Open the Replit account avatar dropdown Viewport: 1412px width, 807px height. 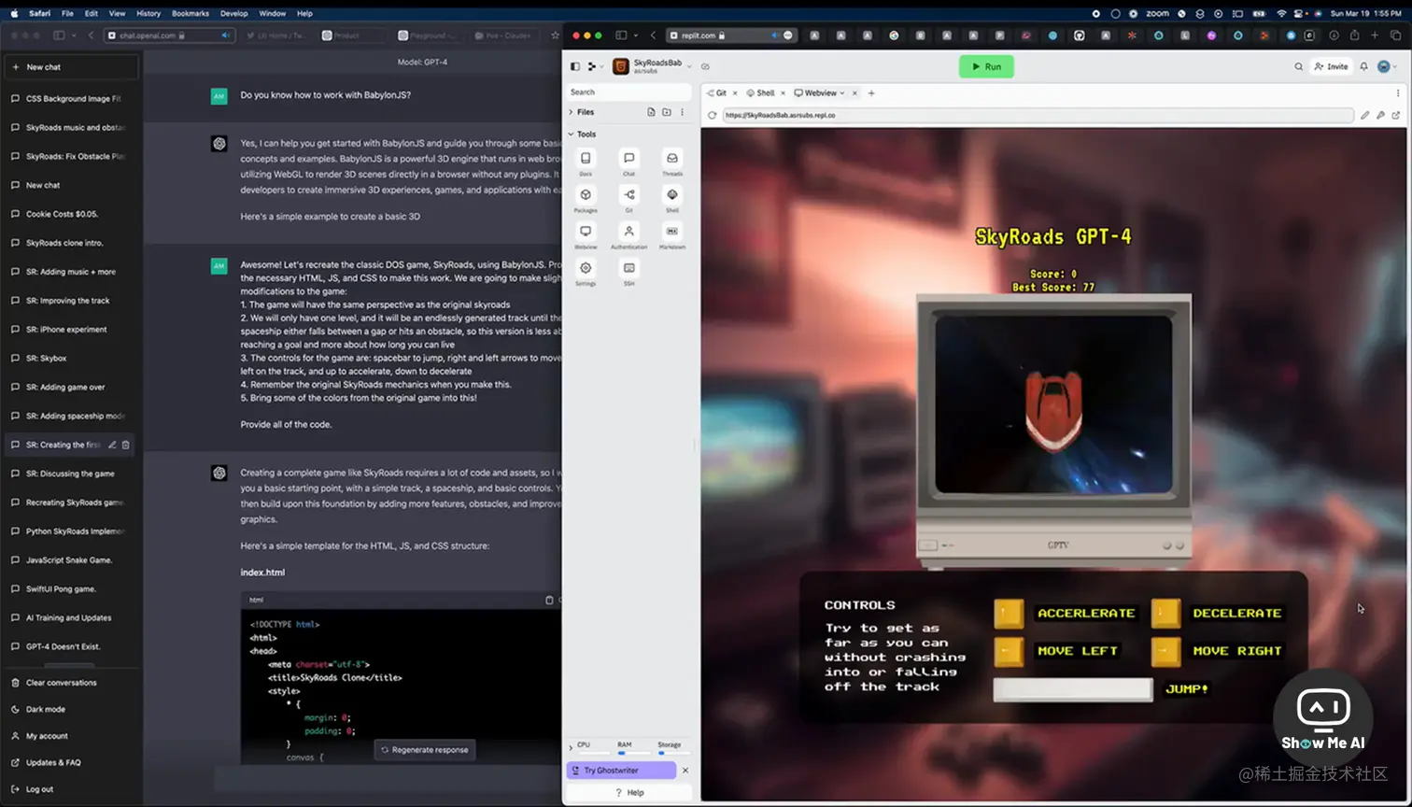[x=1387, y=66]
